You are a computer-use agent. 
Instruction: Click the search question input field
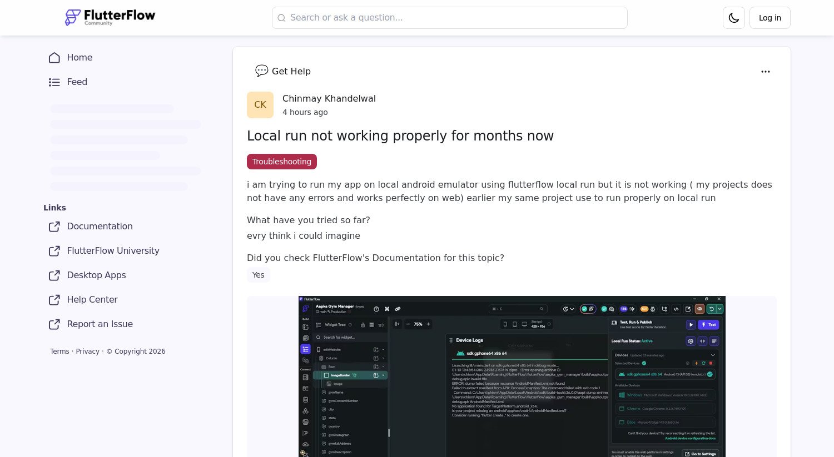(x=449, y=18)
